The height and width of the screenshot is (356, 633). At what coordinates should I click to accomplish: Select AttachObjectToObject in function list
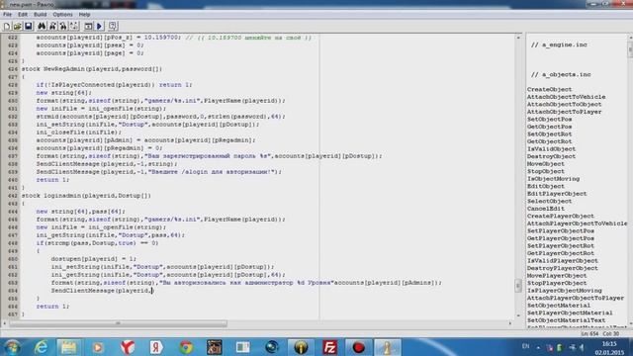click(x=564, y=104)
